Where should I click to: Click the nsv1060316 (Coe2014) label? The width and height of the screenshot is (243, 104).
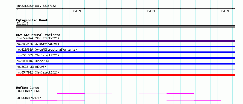33,61
